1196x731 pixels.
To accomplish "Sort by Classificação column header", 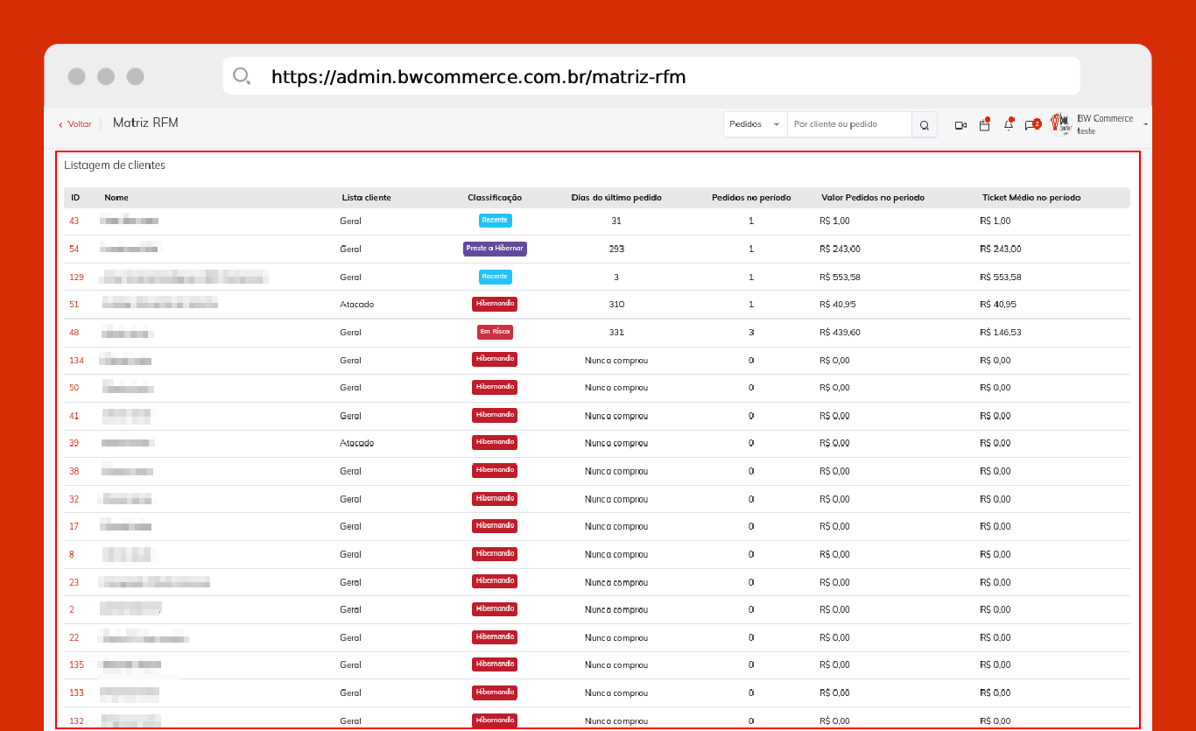I will (x=495, y=198).
